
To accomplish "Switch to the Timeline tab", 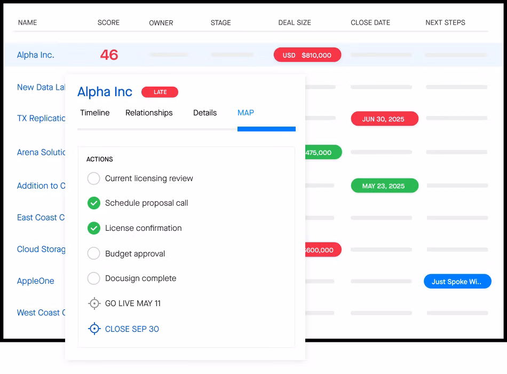I will coord(94,113).
